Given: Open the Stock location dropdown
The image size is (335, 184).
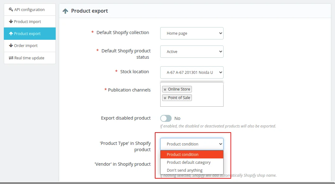Looking at the screenshot, I should coord(192,72).
